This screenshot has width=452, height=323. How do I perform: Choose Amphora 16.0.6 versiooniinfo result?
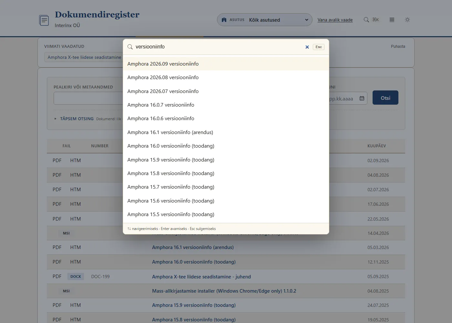point(226,119)
